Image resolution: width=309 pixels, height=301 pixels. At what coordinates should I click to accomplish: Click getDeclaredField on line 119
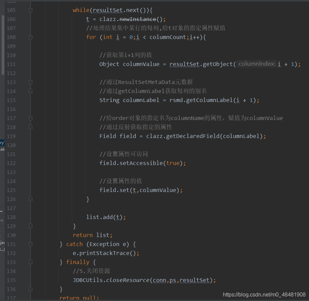point(193,136)
